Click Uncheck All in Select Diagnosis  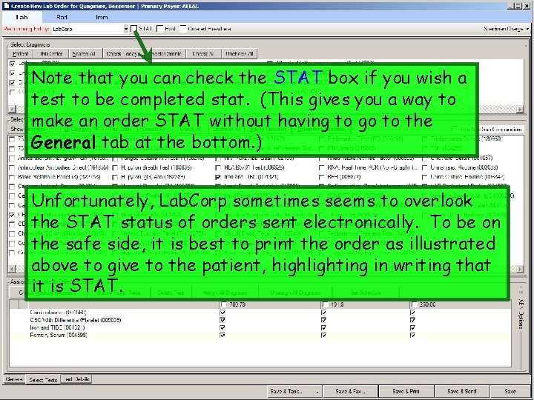[x=240, y=54]
